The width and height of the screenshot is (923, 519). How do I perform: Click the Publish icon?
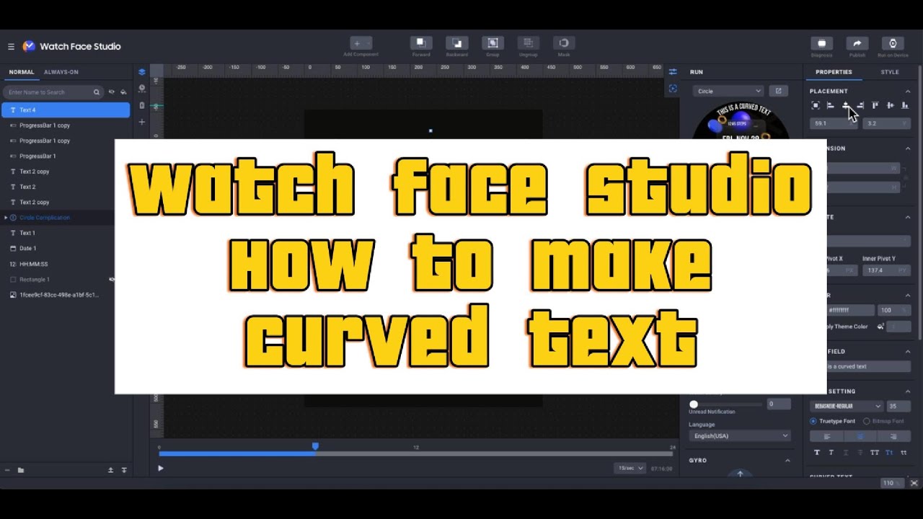click(x=857, y=43)
